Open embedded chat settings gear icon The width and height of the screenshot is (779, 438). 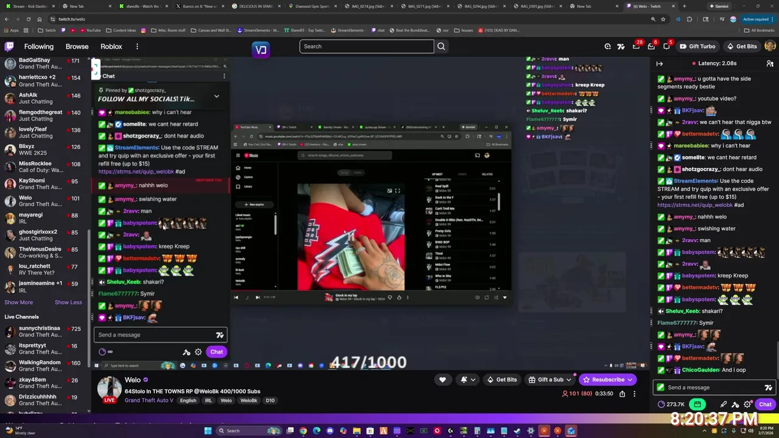tap(198, 352)
